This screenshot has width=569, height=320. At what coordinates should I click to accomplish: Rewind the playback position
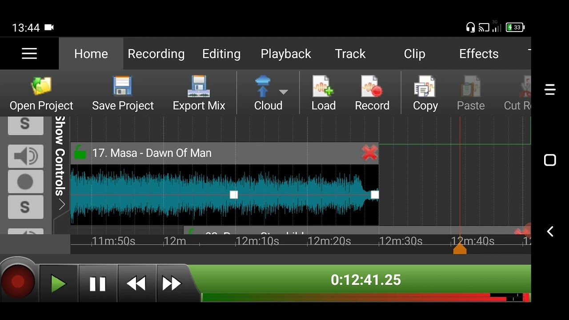pos(136,283)
